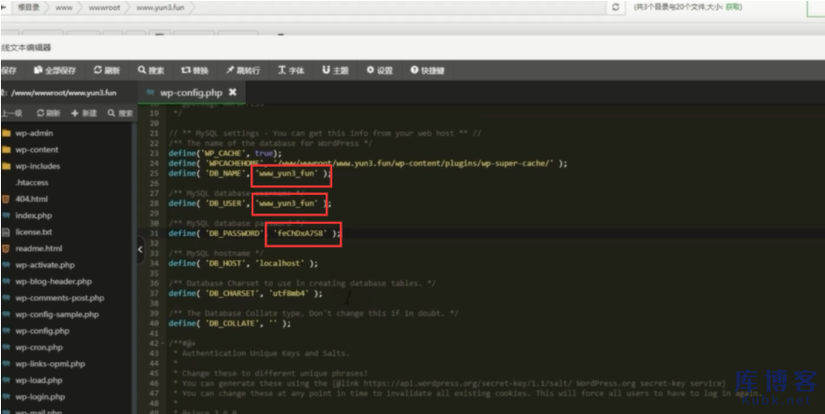Viewport: 825px width, 414px height.
Task: Fold the comment block at line 42
Action: (x=162, y=343)
